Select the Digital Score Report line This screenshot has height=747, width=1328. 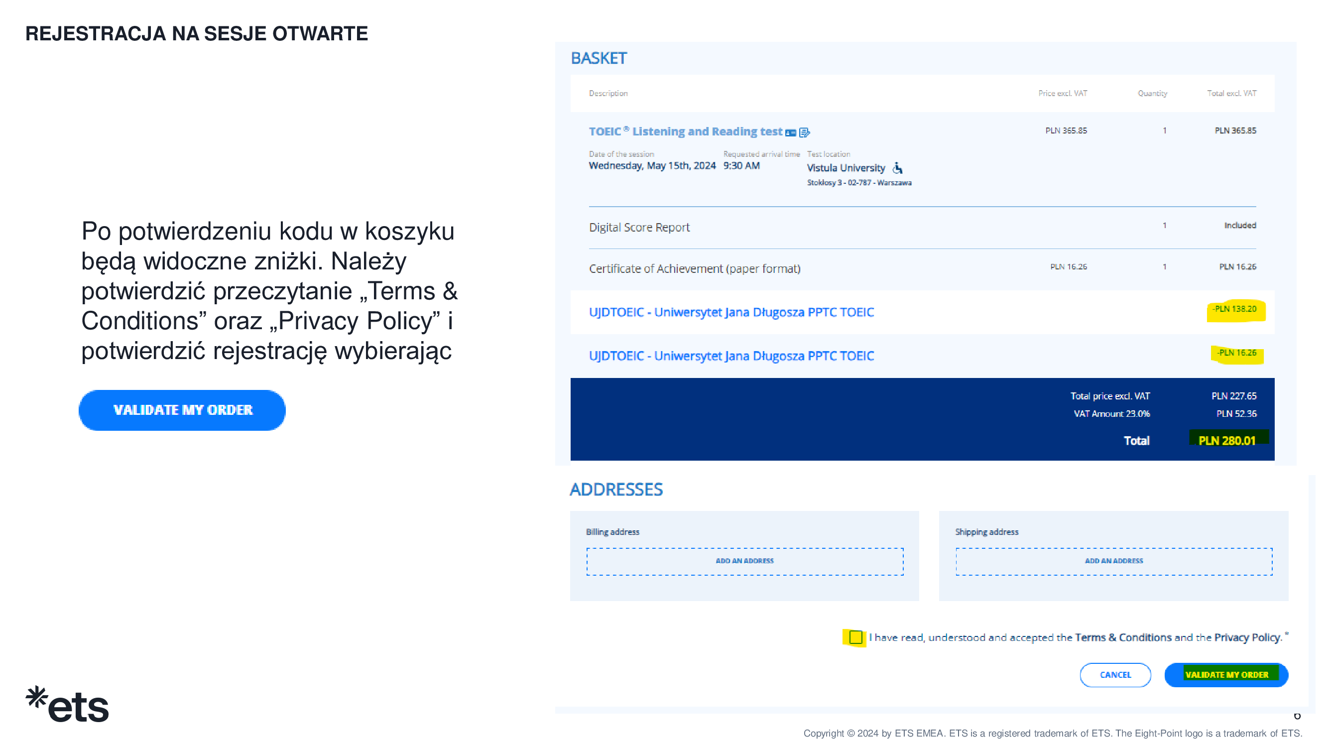[922, 228]
